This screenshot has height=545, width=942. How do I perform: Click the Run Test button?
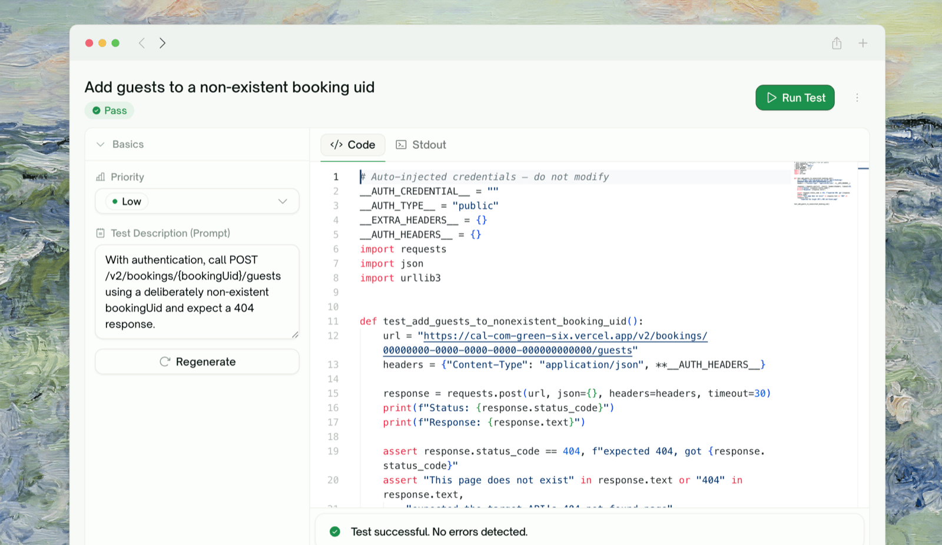(795, 98)
